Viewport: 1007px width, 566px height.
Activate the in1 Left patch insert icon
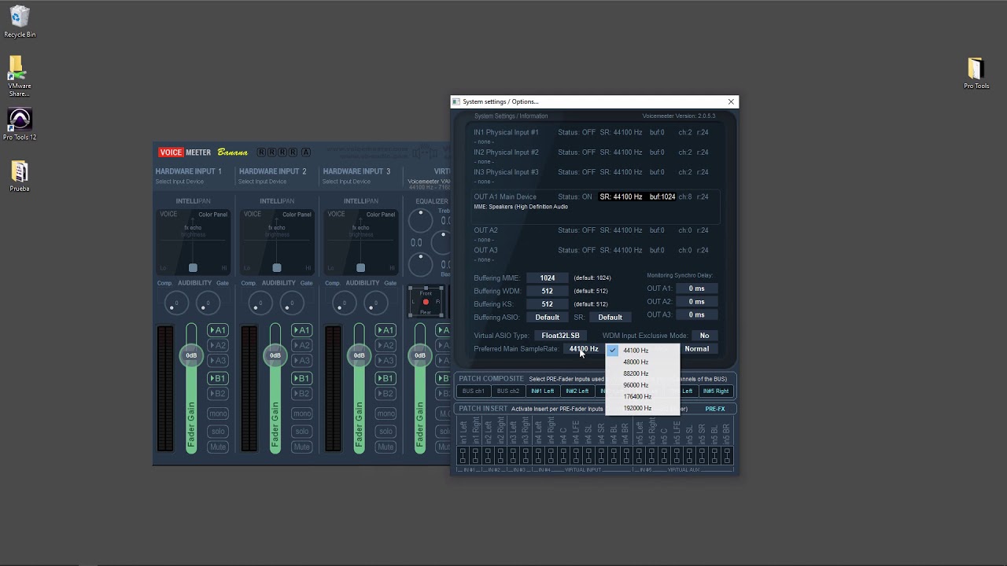[x=463, y=455]
